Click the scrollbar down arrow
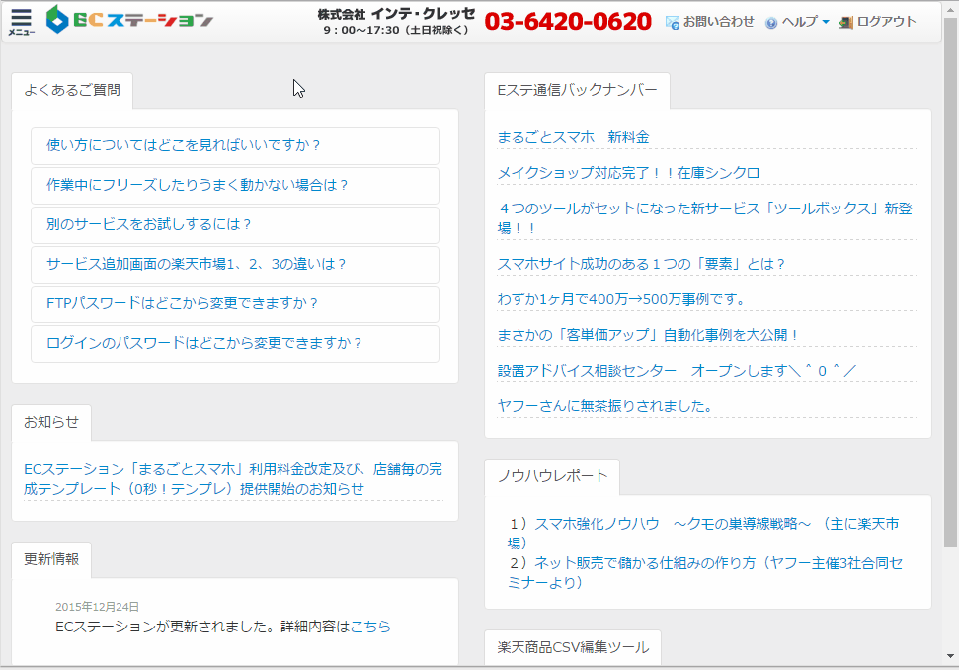 click(950, 656)
